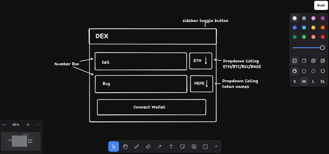Choose the pattern fill style
Viewport: 329px width, 154px height.
pos(323,61)
